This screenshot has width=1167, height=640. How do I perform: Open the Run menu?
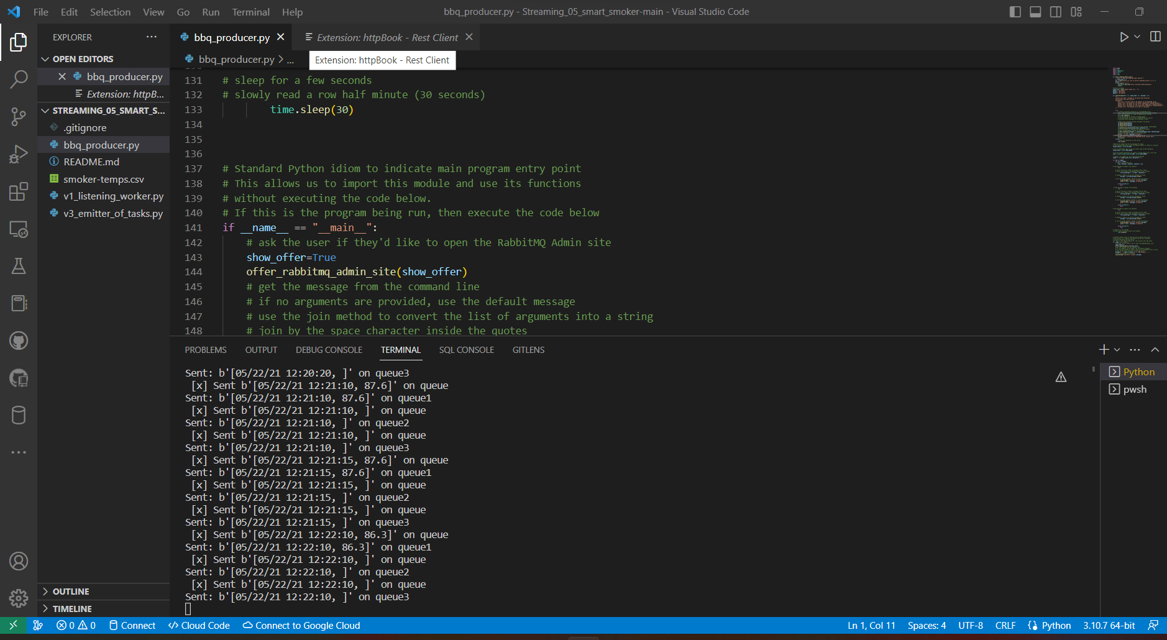[211, 11]
